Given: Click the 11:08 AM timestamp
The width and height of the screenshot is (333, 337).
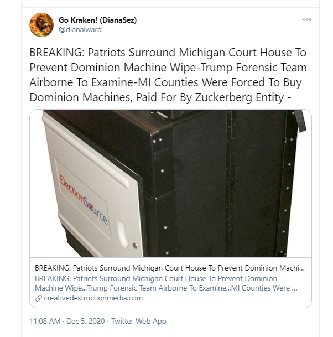Looking at the screenshot, I should click(x=45, y=321).
